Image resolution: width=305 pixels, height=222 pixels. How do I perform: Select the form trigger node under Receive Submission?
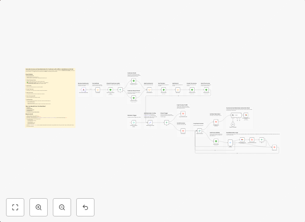pyautogui.click(x=84, y=89)
